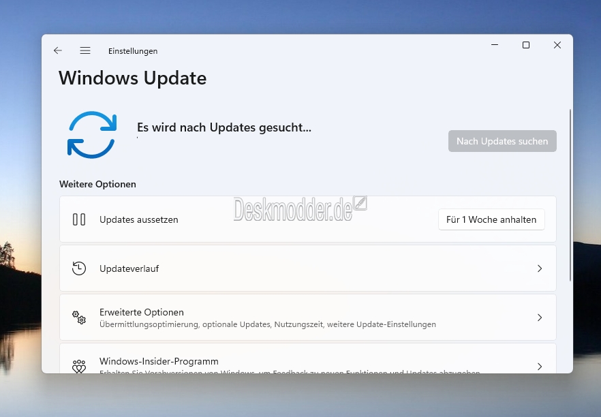
Task: Minimize the Einstellungen window
Action: 495,45
